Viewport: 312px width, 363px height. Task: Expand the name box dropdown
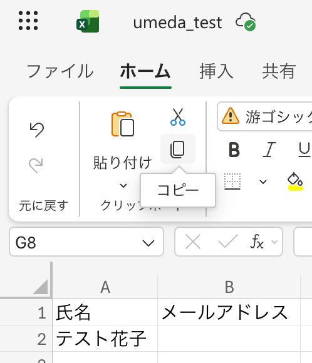click(x=148, y=243)
